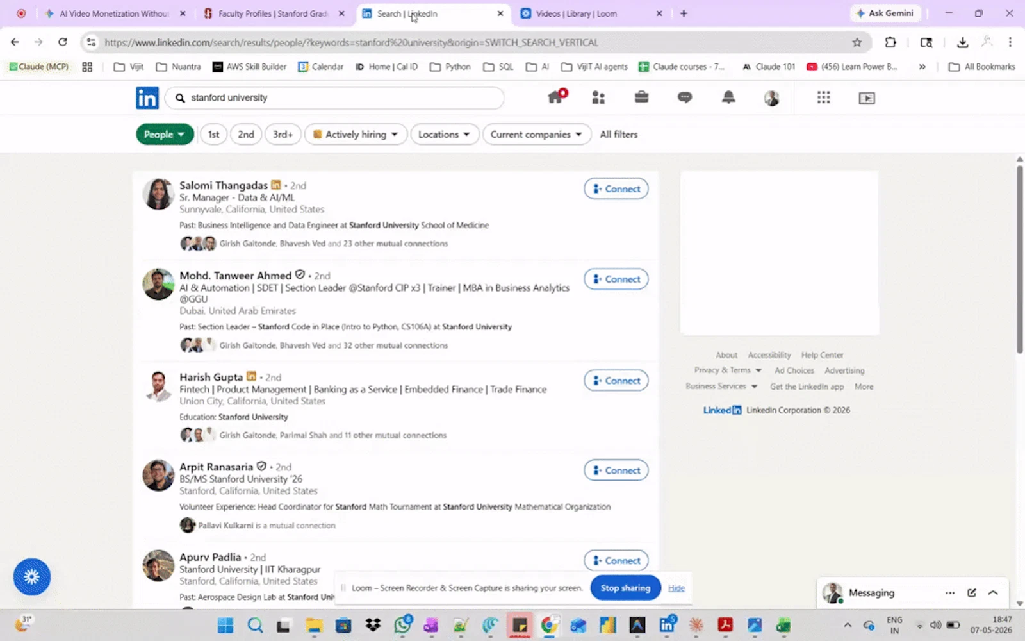Image resolution: width=1025 pixels, height=641 pixels.
Task: Open the LinkedIn Learning video icon
Action: [867, 98]
